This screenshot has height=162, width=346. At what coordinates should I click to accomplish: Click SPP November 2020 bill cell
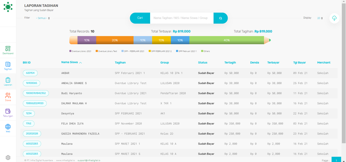coord(129,123)
